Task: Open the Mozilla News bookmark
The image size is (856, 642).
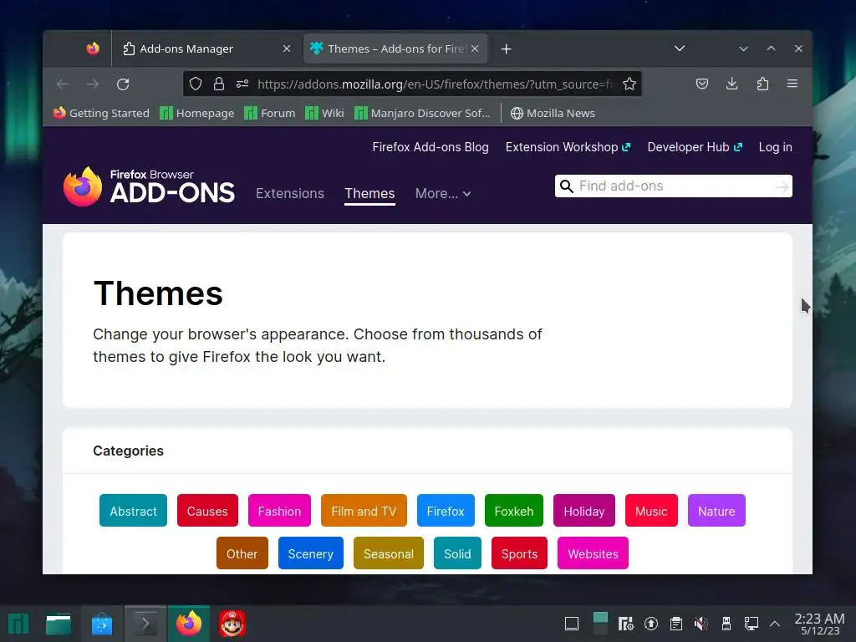Action: click(x=553, y=113)
